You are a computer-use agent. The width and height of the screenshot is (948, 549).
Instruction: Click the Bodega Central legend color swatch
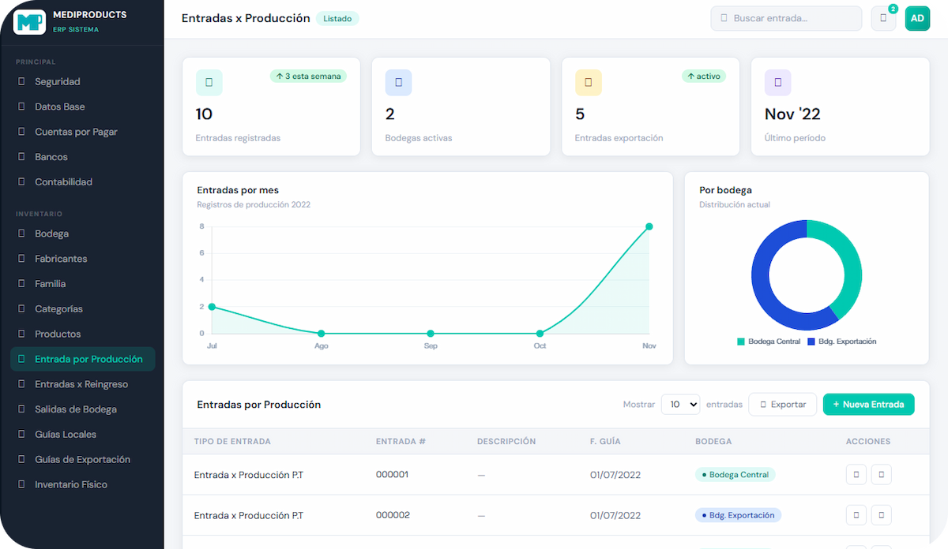[741, 342]
